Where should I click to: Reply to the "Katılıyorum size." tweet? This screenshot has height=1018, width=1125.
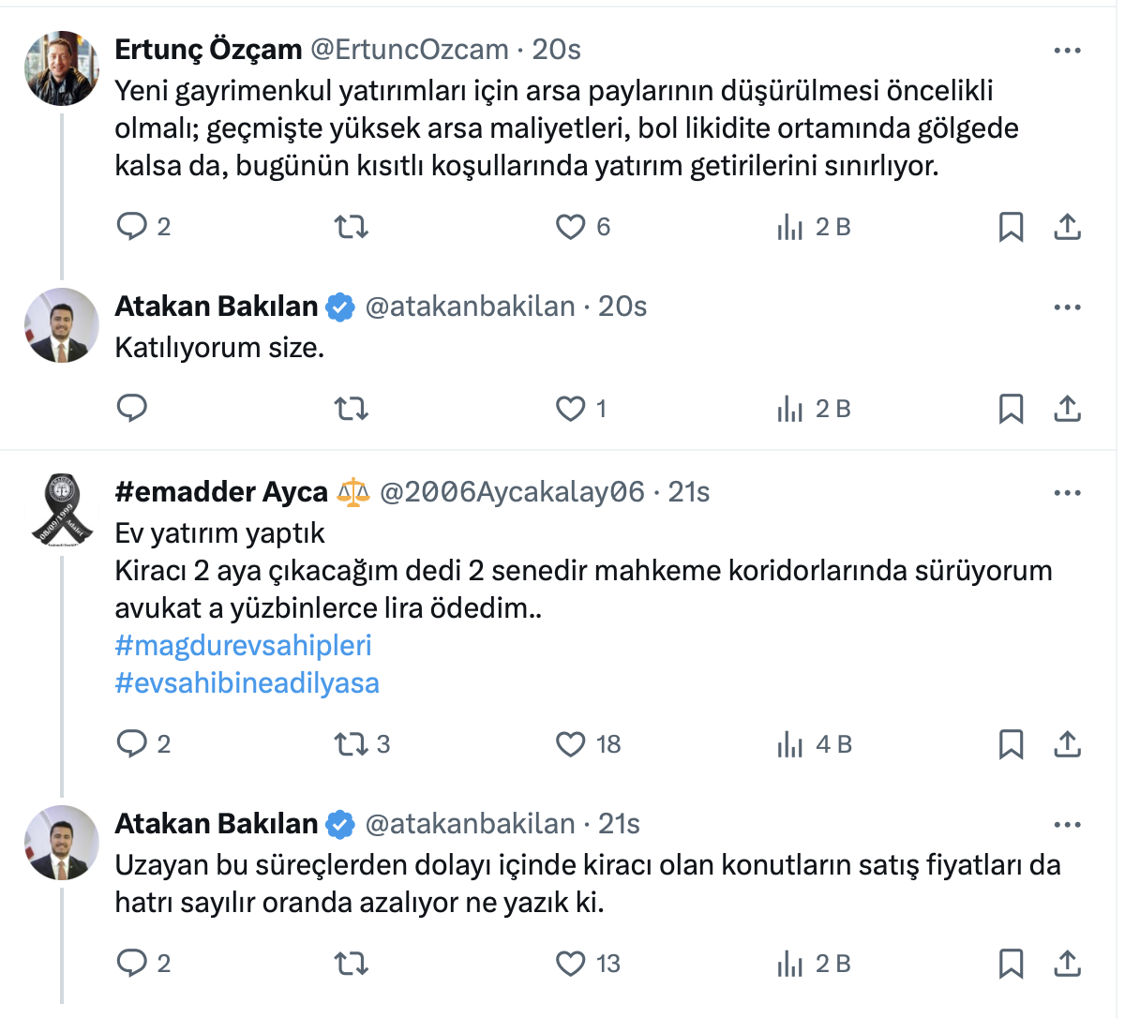[x=132, y=409]
